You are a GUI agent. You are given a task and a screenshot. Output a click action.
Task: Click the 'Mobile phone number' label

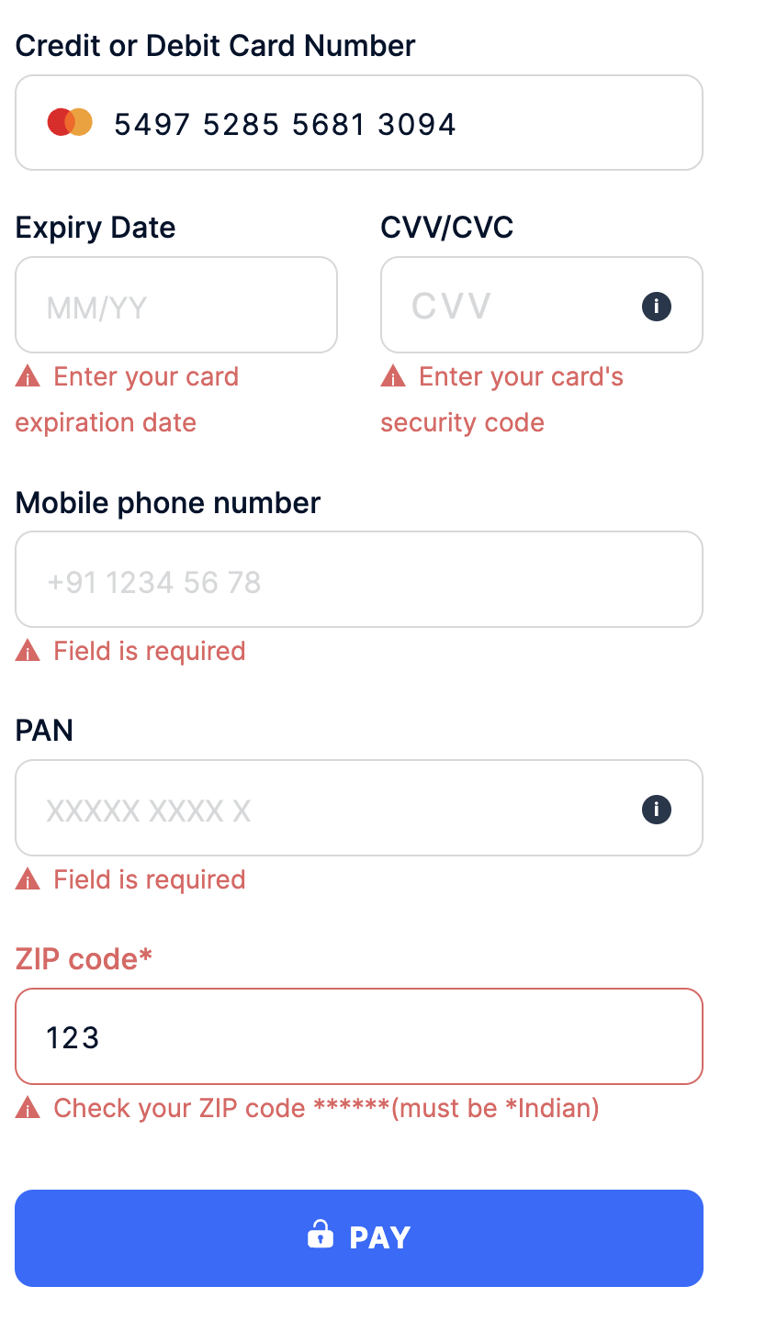pyautogui.click(x=167, y=502)
